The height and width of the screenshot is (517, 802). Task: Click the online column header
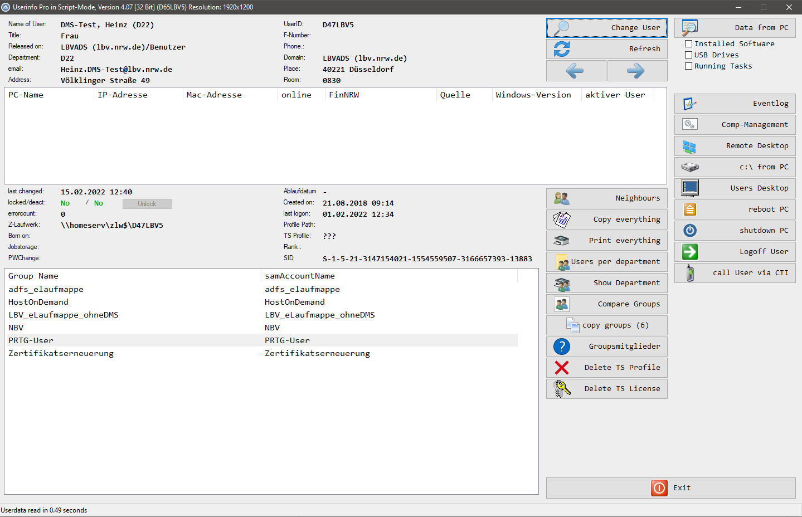click(x=302, y=95)
